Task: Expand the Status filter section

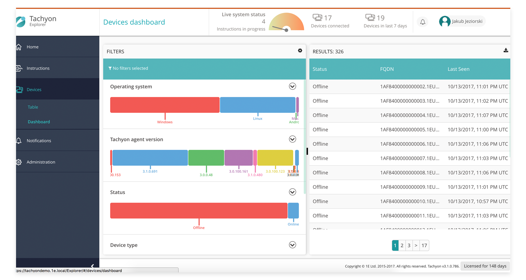Action: 292,192
